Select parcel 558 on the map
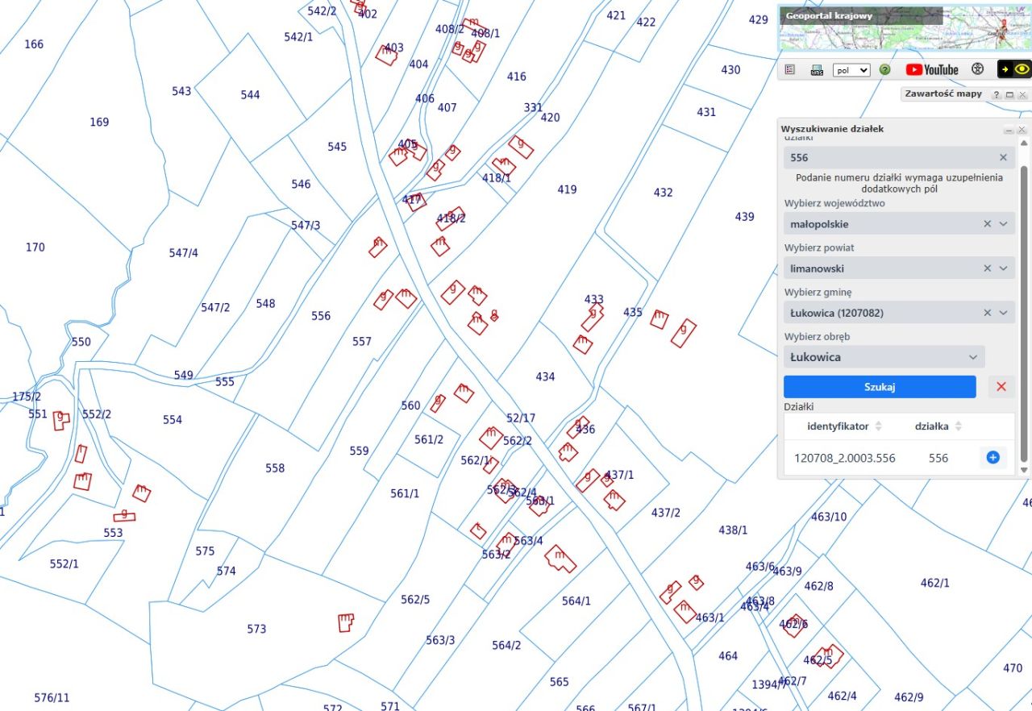1032x711 pixels. coord(275,468)
